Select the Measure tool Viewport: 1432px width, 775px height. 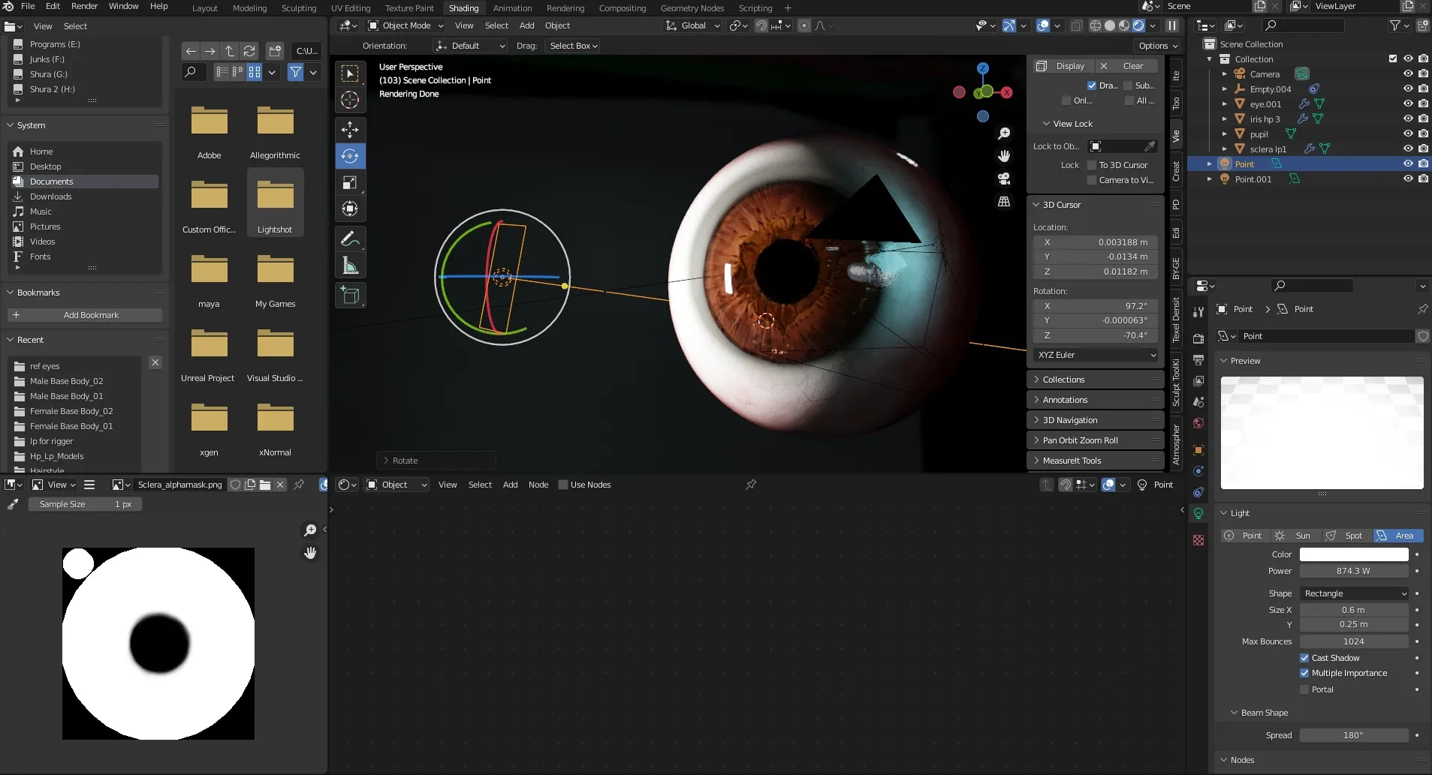[x=350, y=265]
